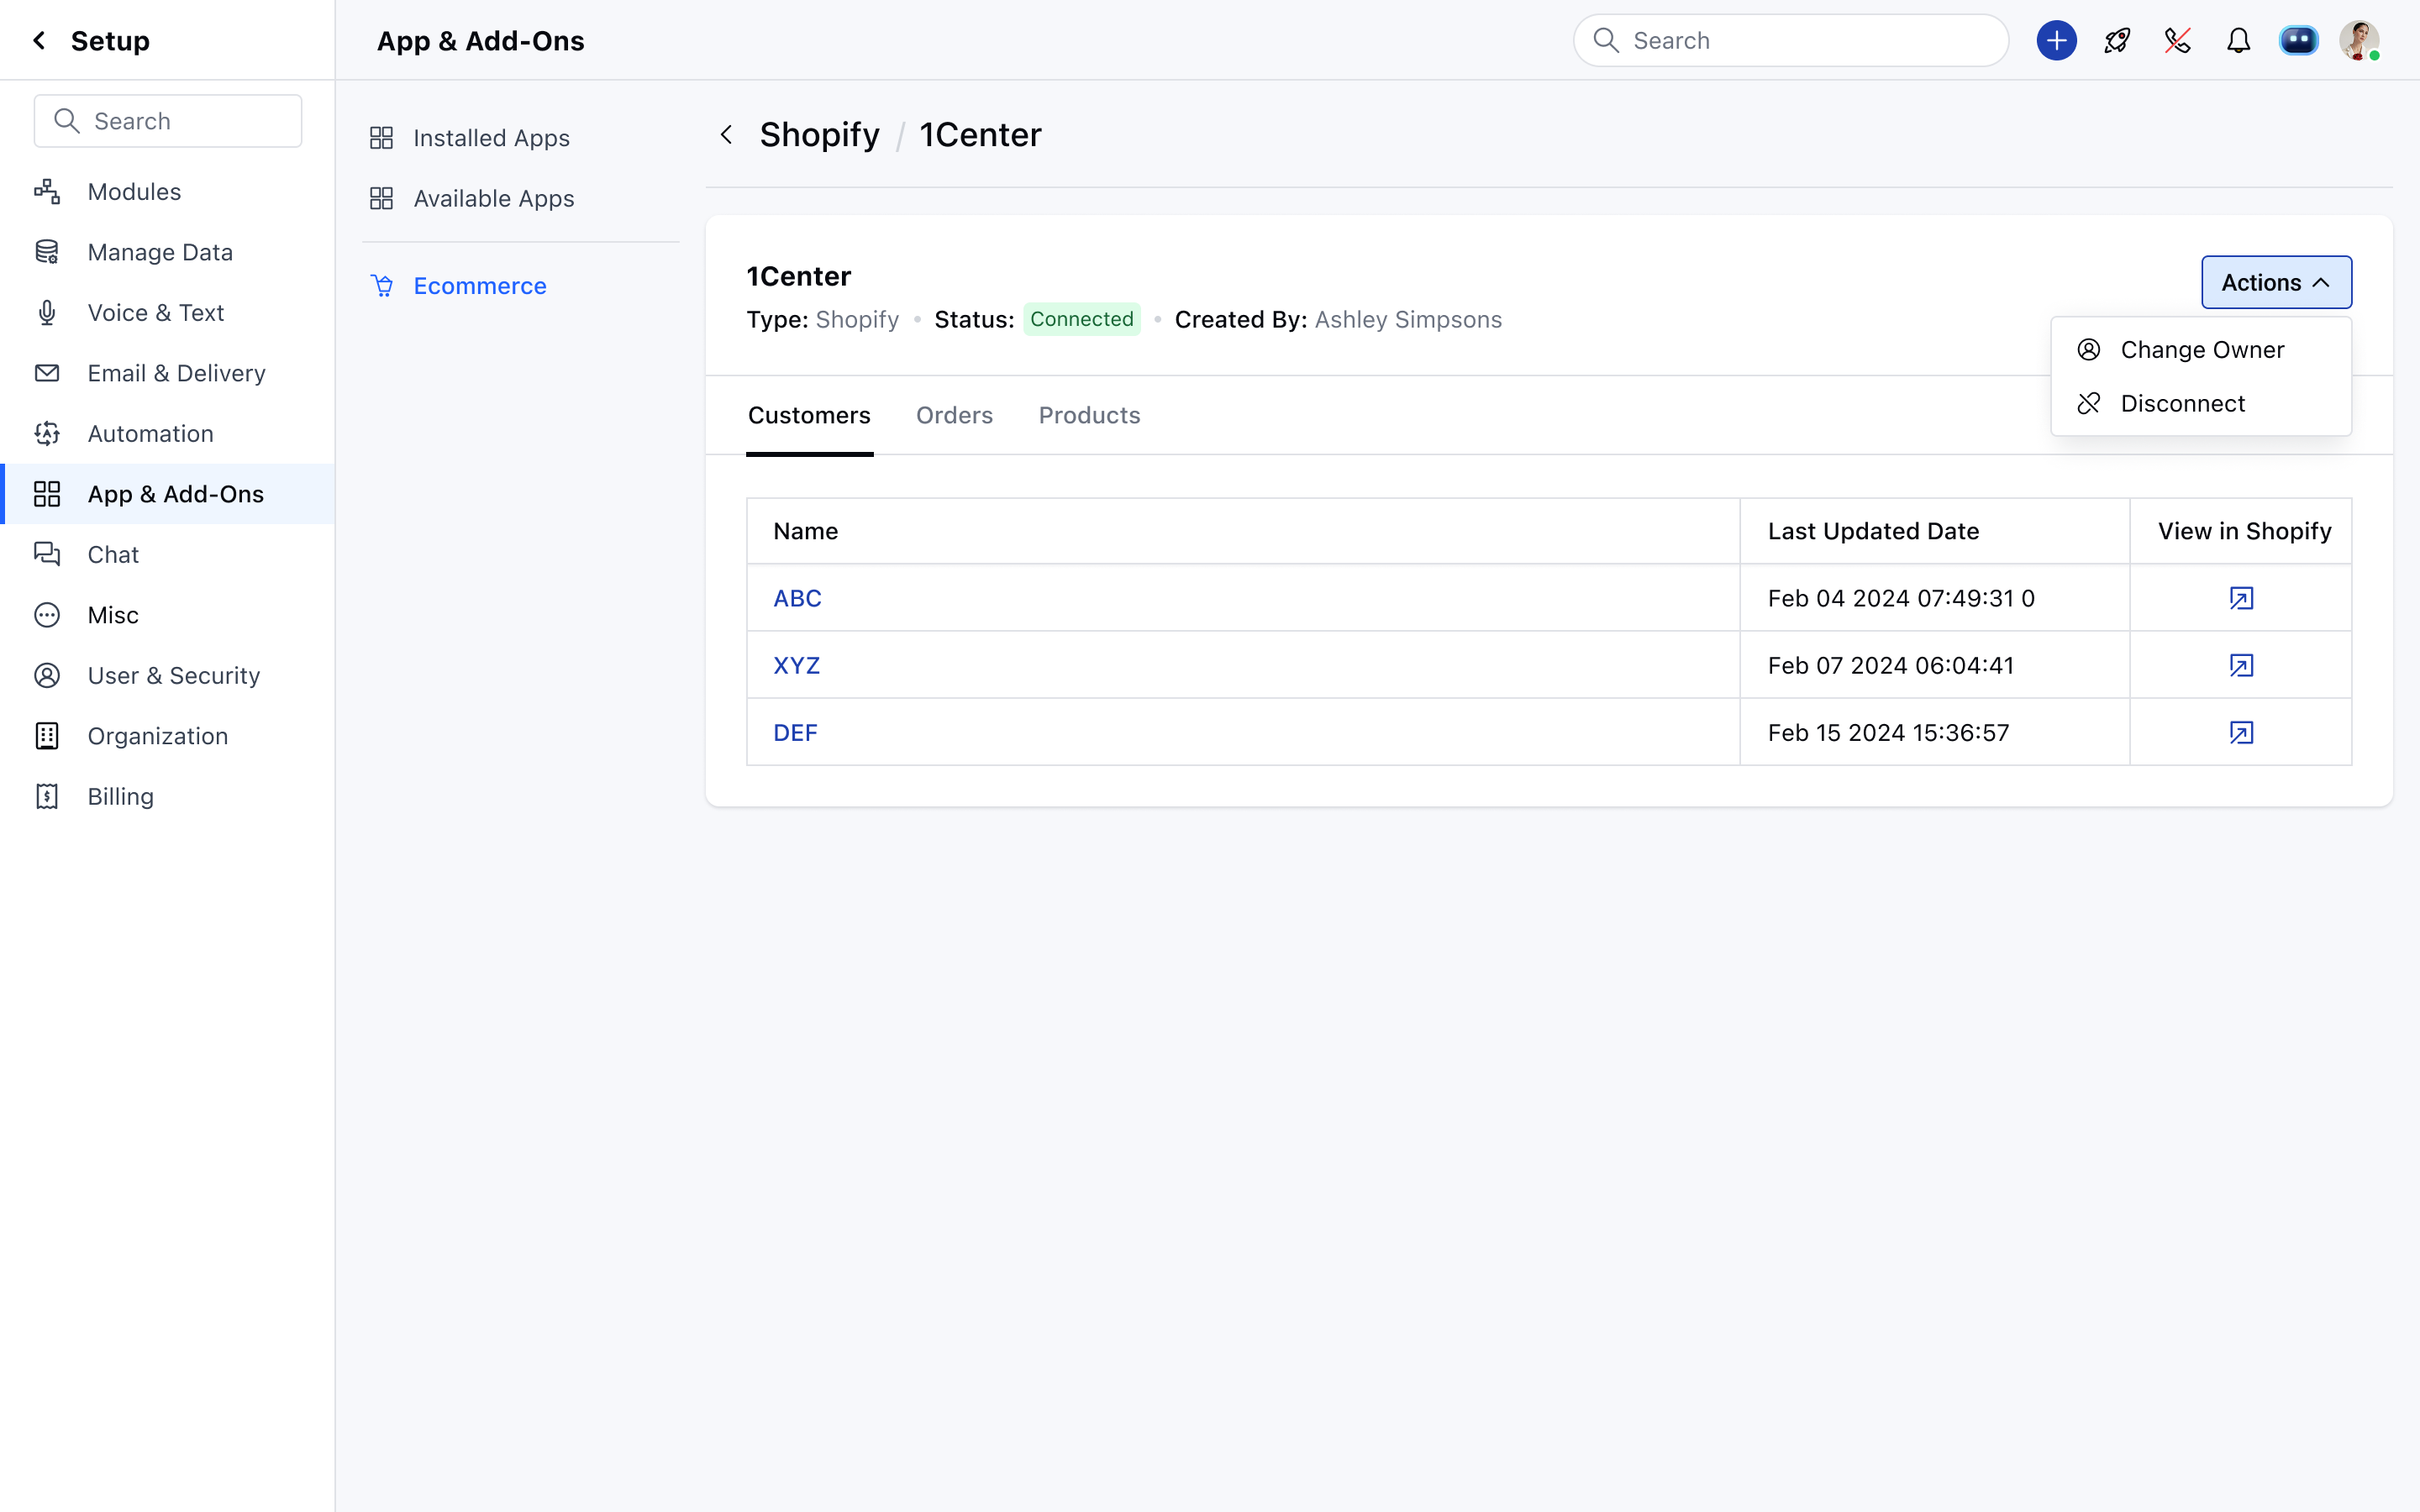Open the XYZ customer link
The width and height of the screenshot is (2420, 1512).
click(x=796, y=665)
